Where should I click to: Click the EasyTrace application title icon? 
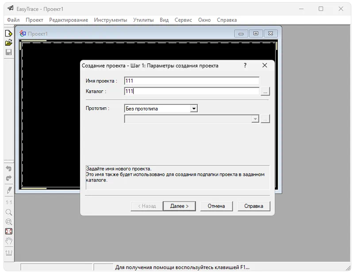tap(10, 8)
